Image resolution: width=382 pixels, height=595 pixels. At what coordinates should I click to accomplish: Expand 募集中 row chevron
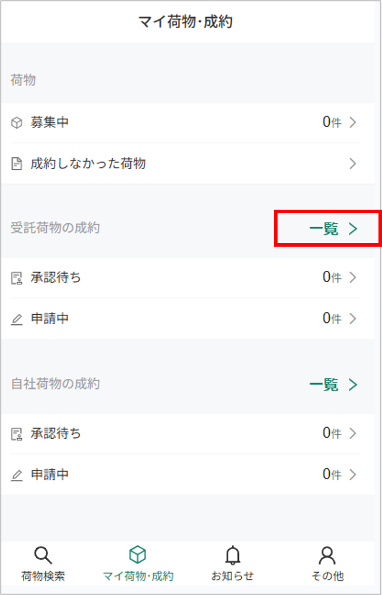[x=353, y=123]
